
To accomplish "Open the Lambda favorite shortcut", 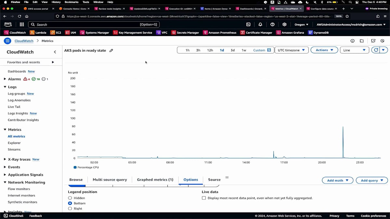I will click(38, 32).
